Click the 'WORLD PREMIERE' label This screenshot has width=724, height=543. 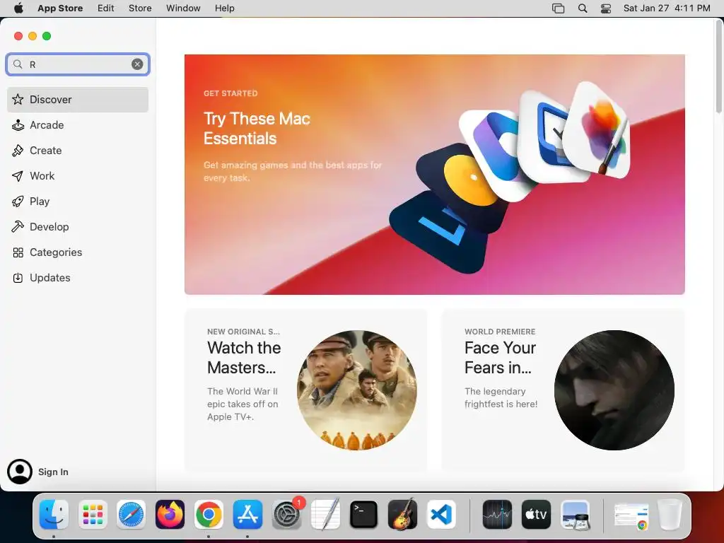500,332
